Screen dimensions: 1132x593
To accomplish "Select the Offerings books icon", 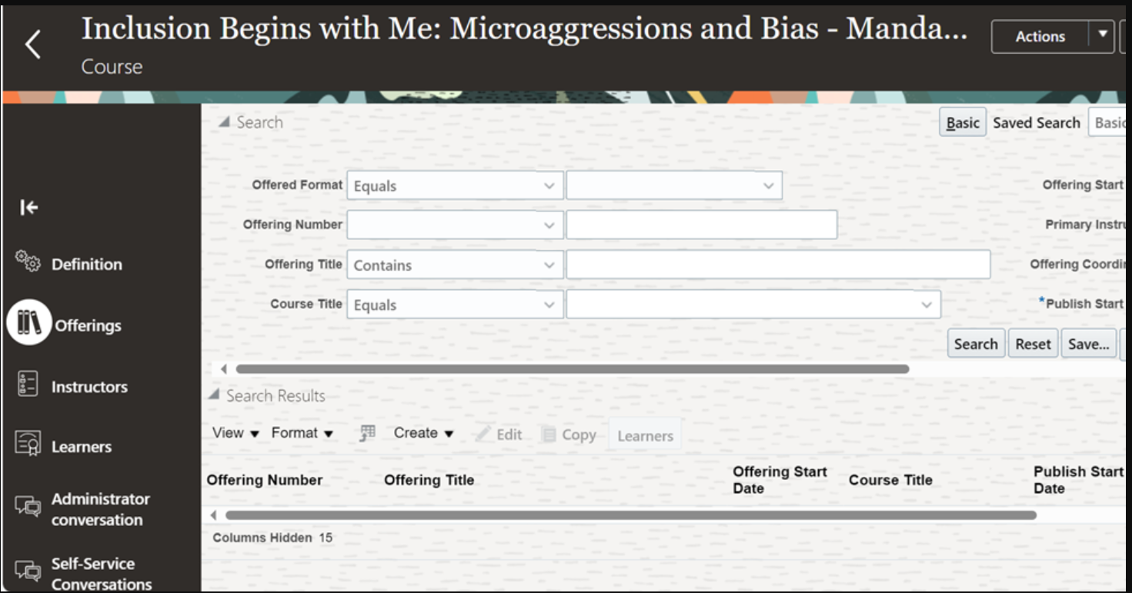I will point(29,322).
